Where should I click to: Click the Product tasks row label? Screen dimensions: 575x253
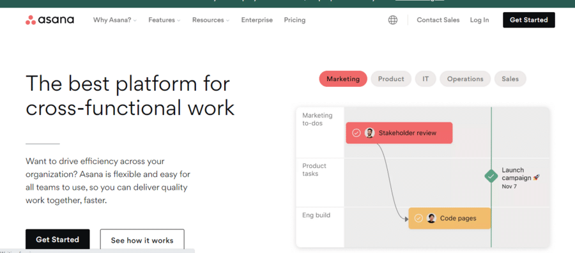314,170
